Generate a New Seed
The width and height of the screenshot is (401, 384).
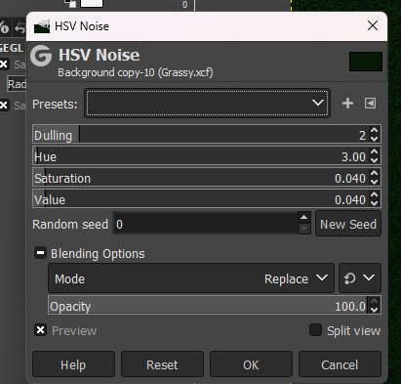[348, 224]
